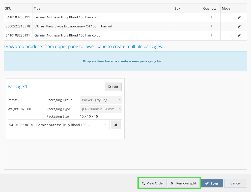Open the Packaging Group dropdown

(101, 100)
